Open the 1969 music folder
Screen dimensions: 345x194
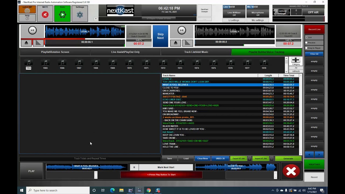pyautogui.click(x=113, y=65)
